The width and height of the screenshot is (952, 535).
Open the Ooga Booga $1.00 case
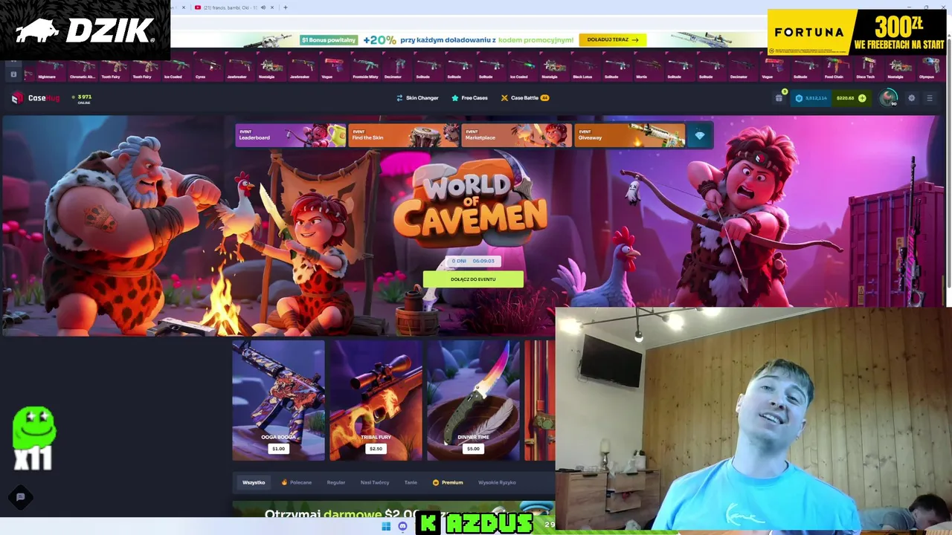278,401
